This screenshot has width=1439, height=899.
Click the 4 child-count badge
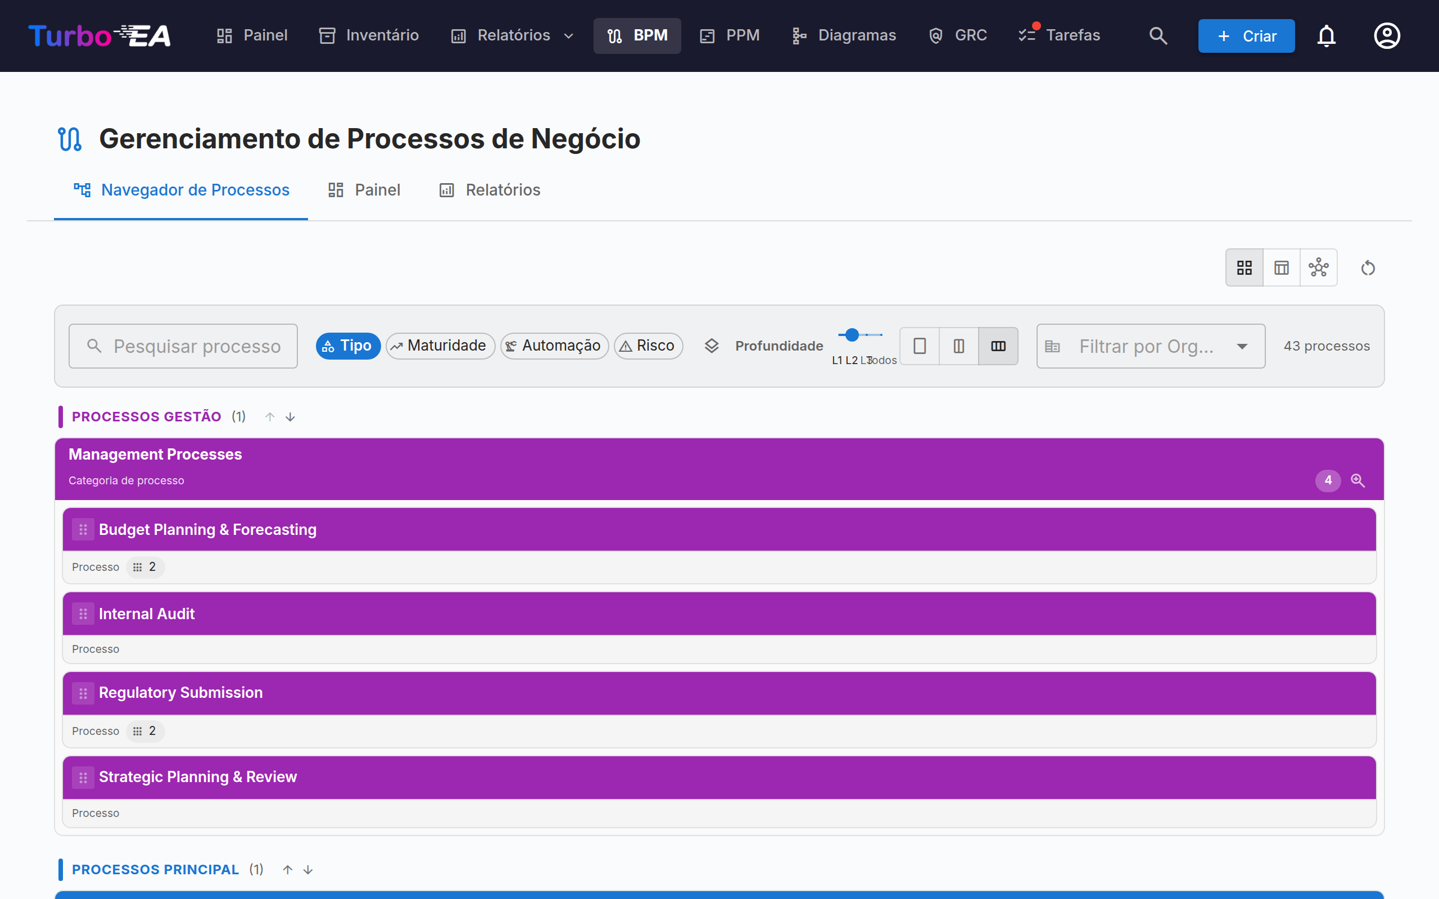[1328, 480]
